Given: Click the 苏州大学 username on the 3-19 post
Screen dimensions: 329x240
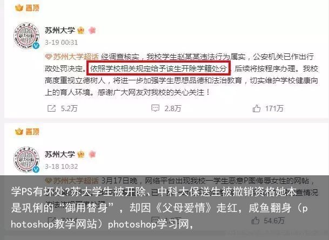Looking at the screenshot, I should (60, 30).
